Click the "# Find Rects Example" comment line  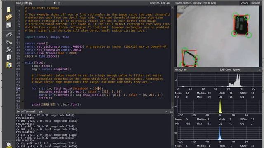pos(42,8)
